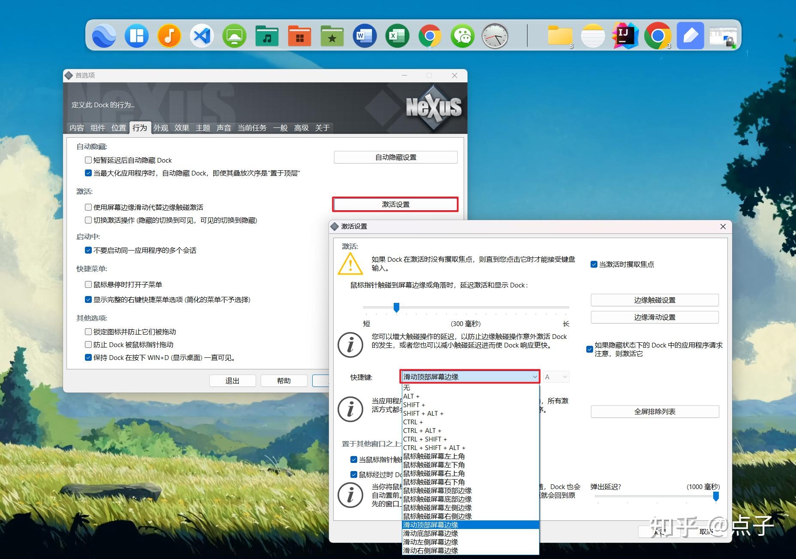Open Microsoft Word in the dock
Image resolution: width=796 pixels, height=559 pixels.
click(x=364, y=36)
